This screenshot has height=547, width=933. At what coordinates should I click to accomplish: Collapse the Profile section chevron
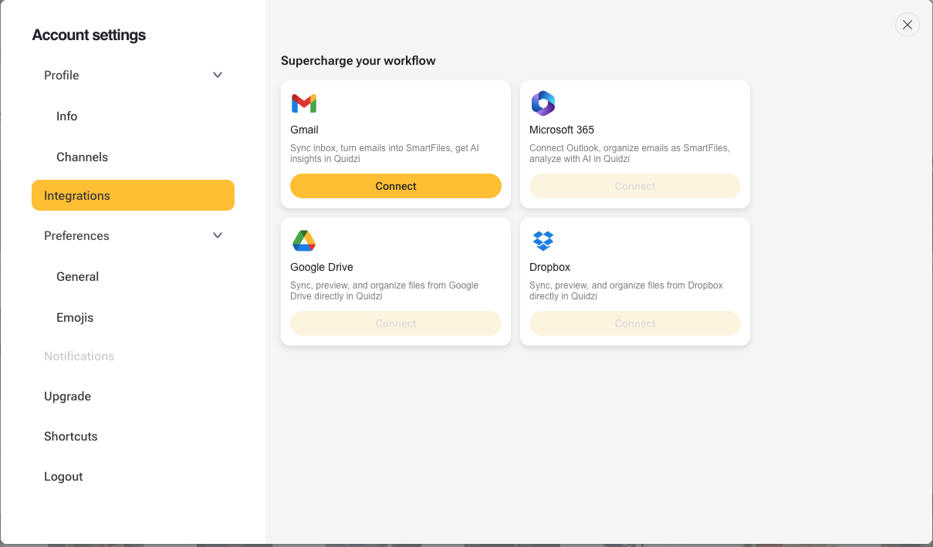click(x=218, y=75)
